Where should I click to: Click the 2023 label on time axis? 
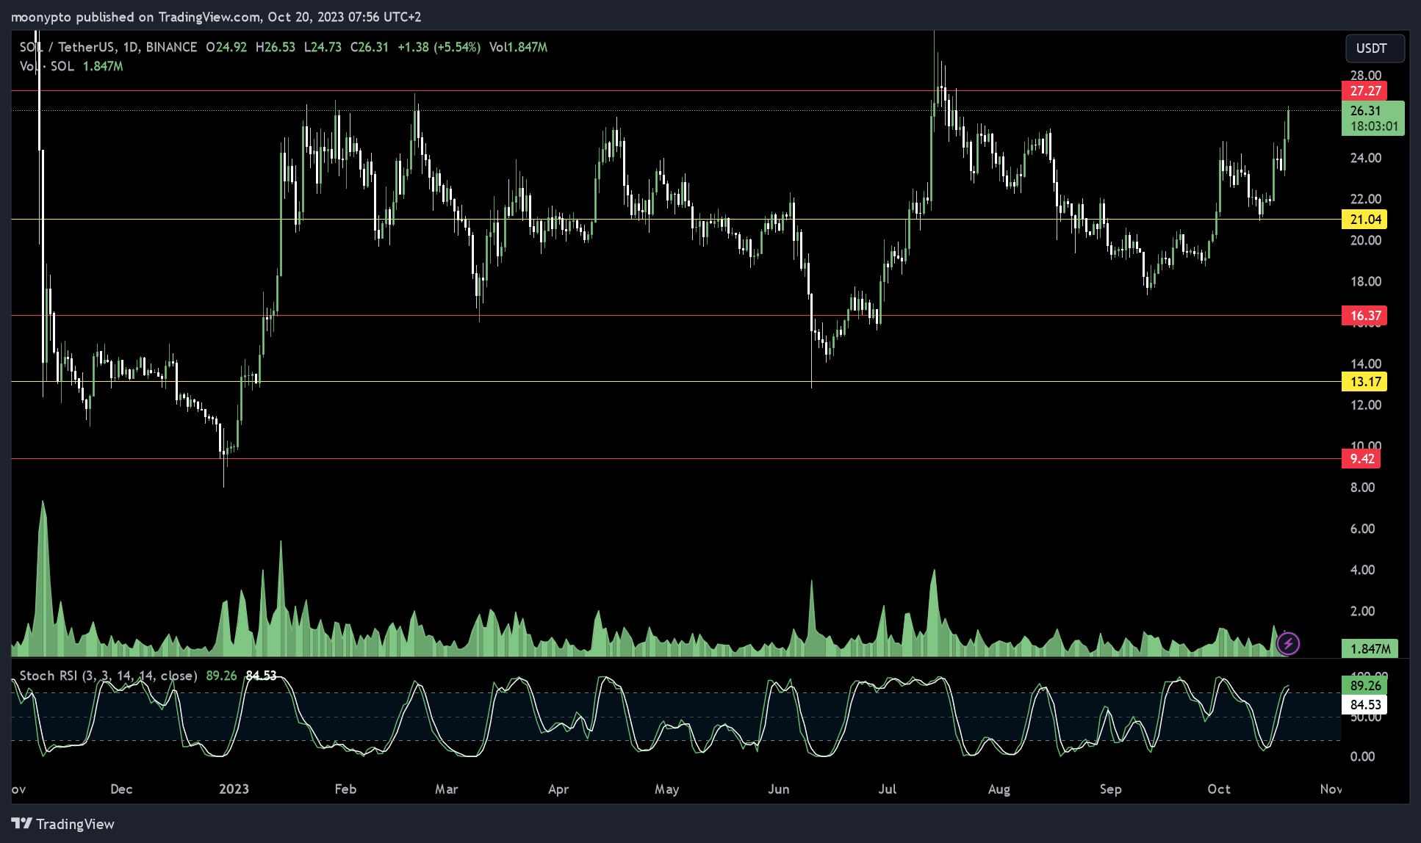tap(234, 789)
